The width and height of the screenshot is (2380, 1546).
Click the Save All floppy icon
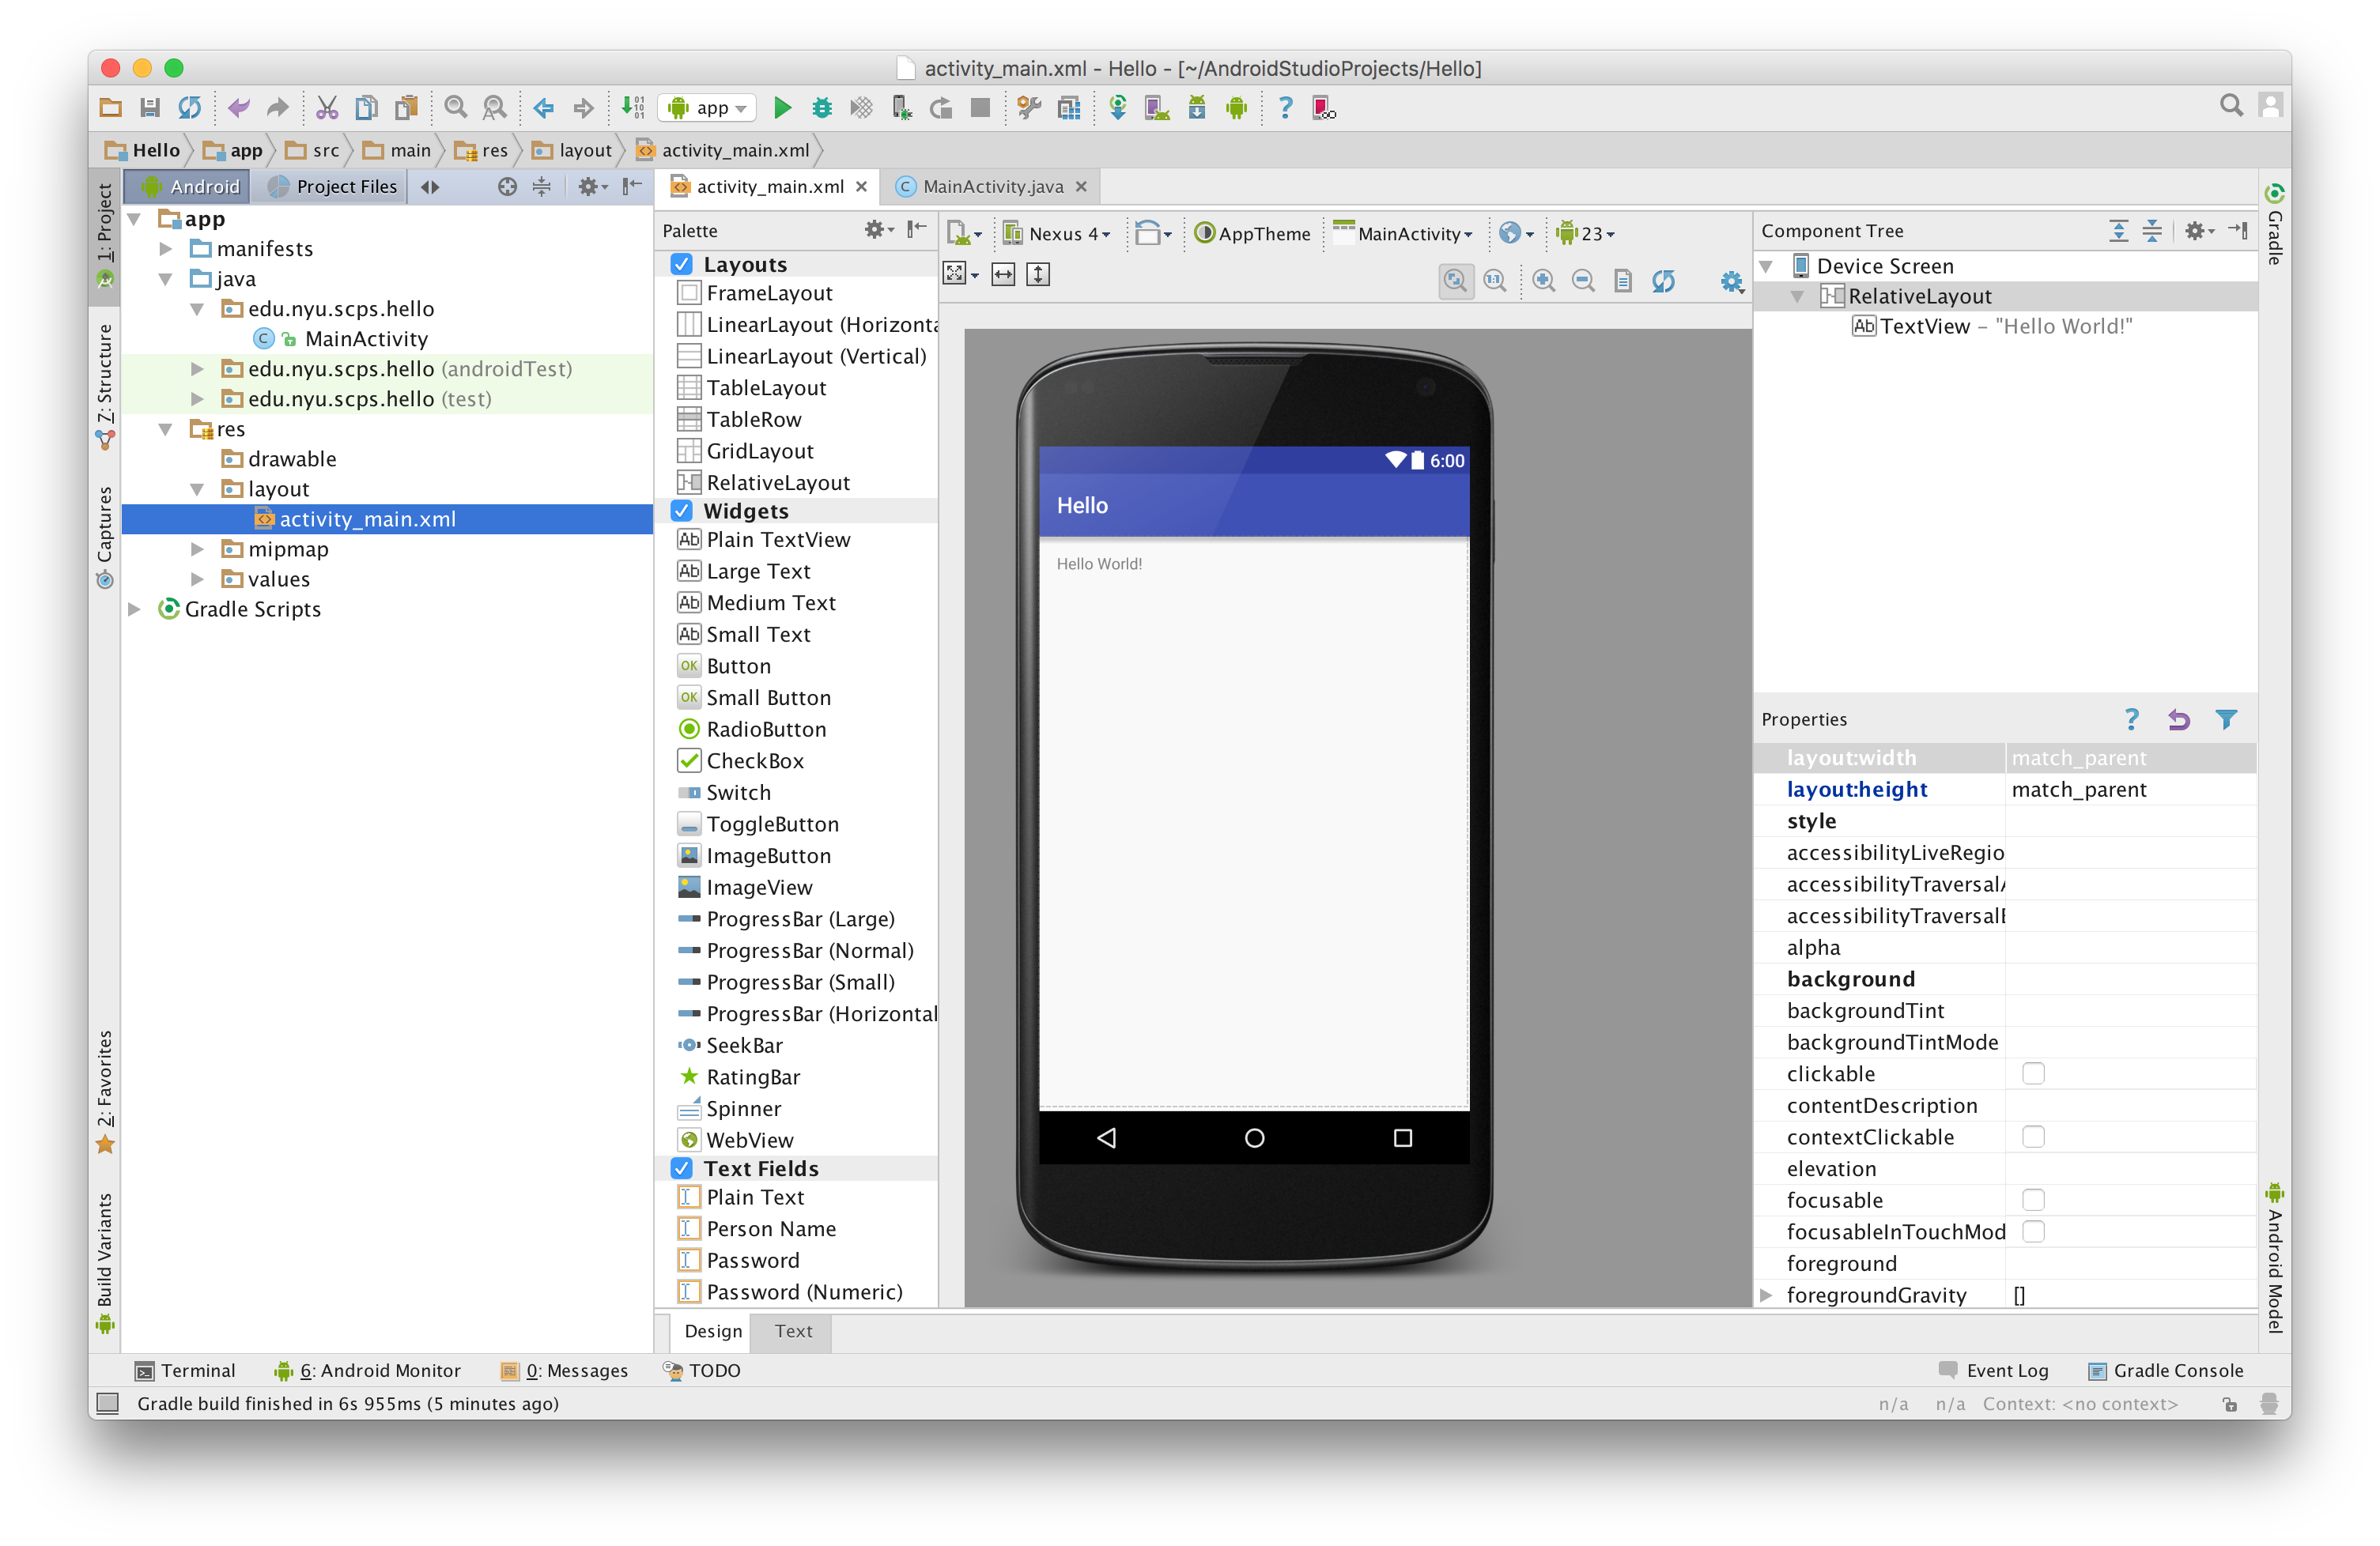point(150,108)
